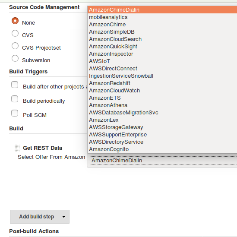The height and width of the screenshot is (237, 237).
Task: Tick the Build periodically checkbox
Action: (x=15, y=99)
